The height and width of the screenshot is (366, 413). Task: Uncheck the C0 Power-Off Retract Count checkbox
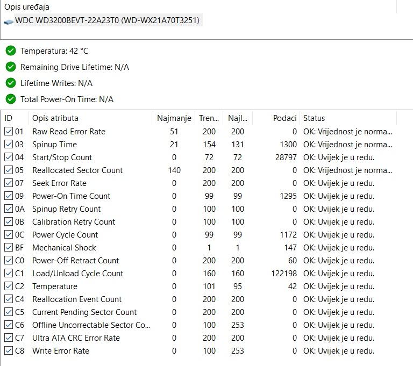coord(9,260)
